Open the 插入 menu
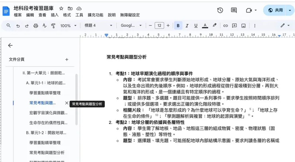Image resolution: width=295 pixels, height=162 pixels. click(x=55, y=15)
